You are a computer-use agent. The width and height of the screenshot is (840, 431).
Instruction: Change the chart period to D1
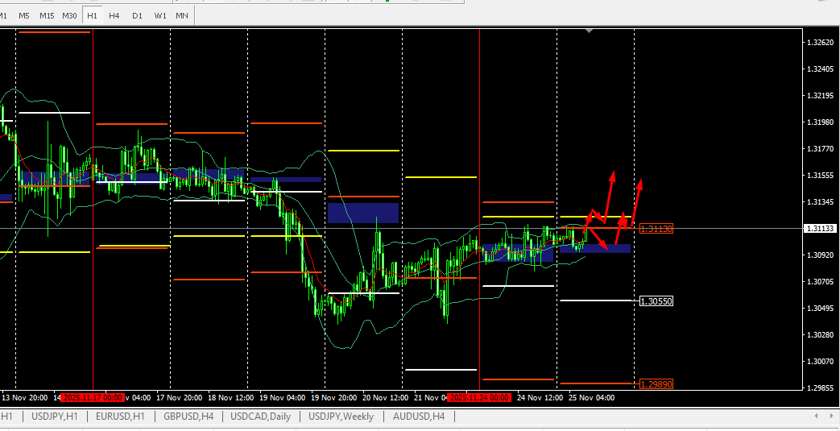[x=137, y=15]
